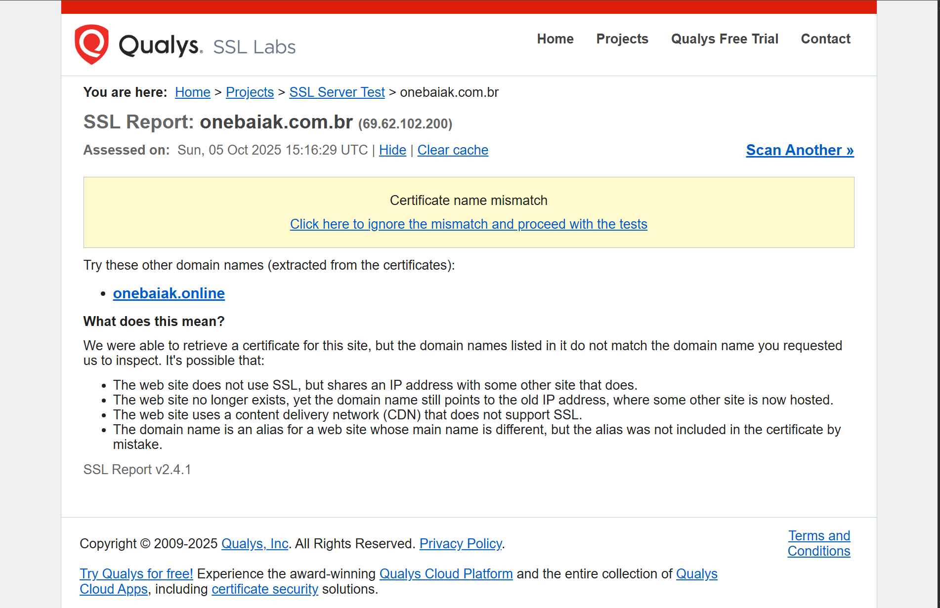Go to the Contact page

coord(825,39)
